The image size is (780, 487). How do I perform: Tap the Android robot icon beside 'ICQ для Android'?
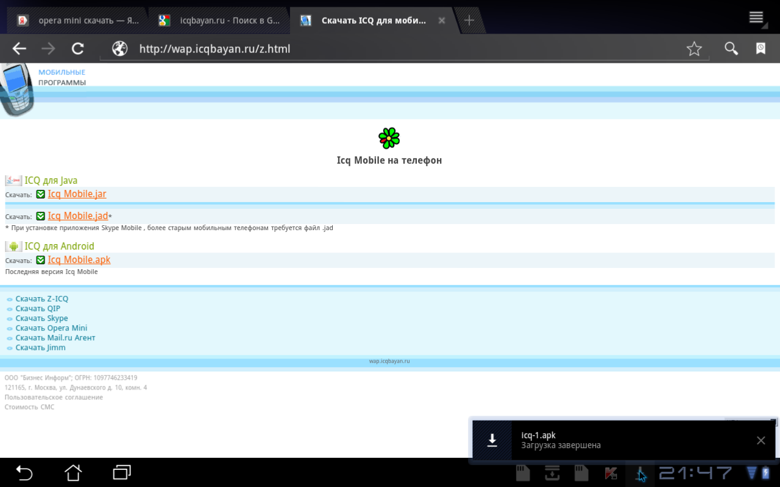tap(13, 246)
